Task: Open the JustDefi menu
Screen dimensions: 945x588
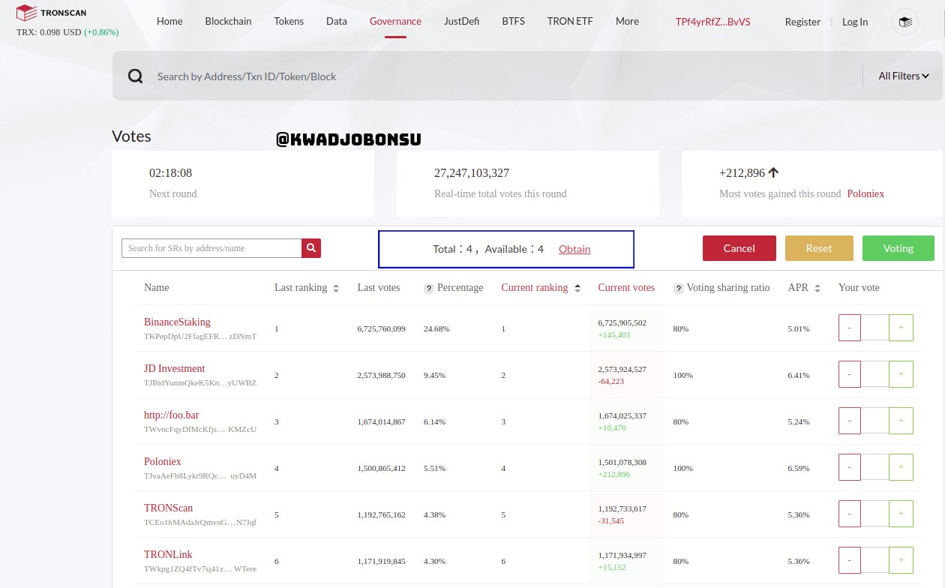Action: (461, 21)
